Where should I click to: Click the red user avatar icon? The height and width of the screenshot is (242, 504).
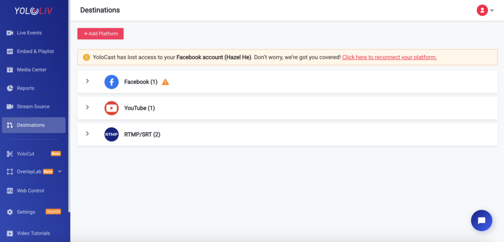[482, 10]
